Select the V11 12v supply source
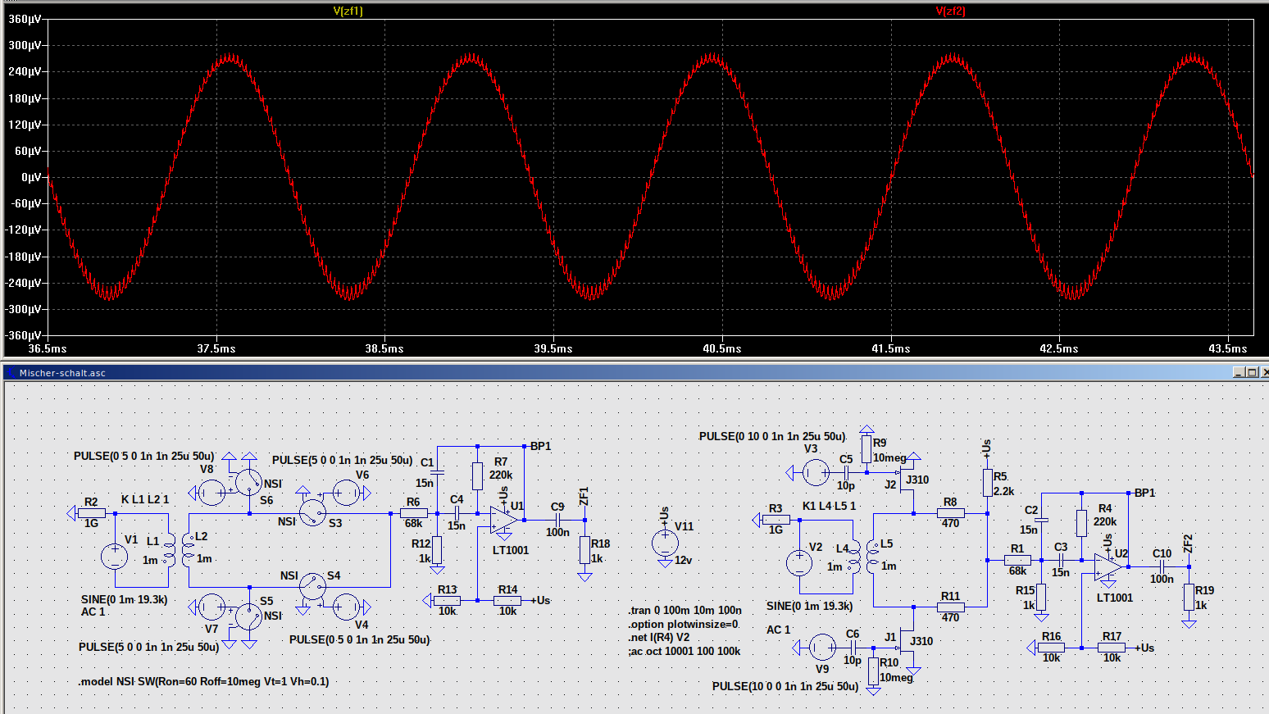The image size is (1269, 714). click(x=665, y=543)
